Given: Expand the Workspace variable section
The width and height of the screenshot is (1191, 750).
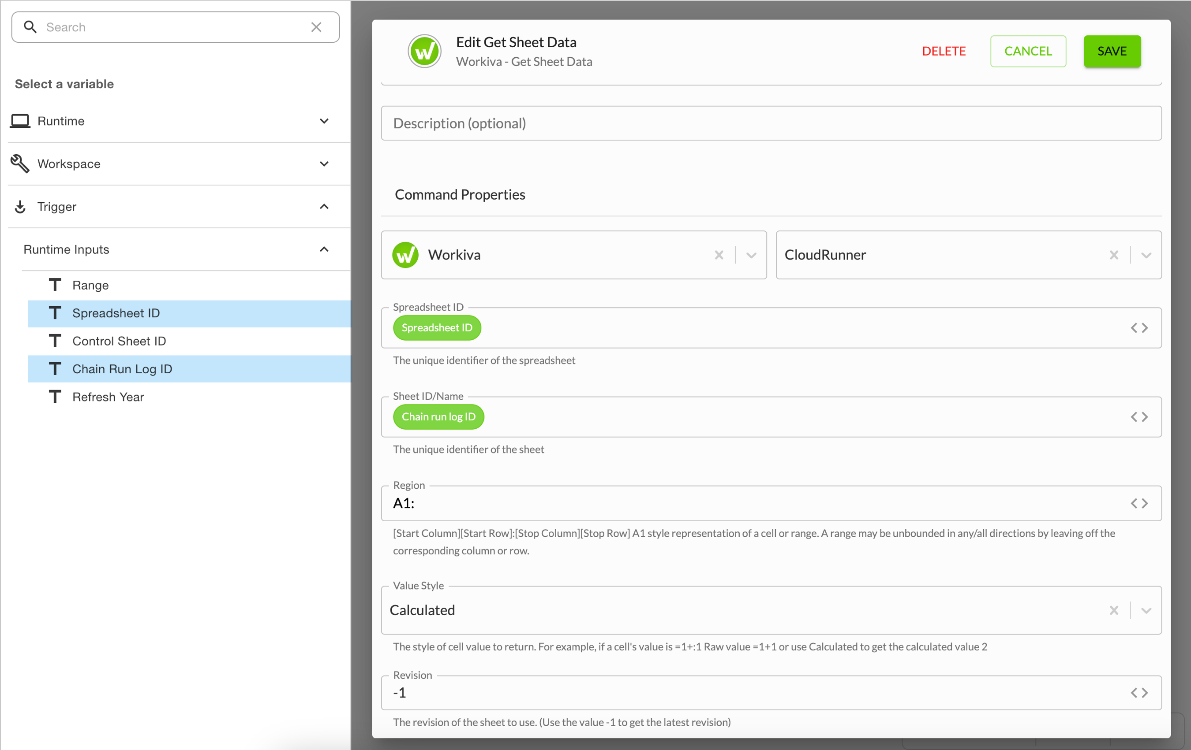Looking at the screenshot, I should tap(324, 164).
